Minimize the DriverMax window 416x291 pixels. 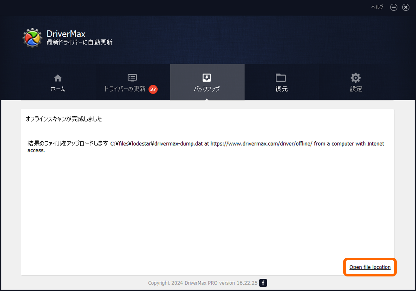[394, 7]
